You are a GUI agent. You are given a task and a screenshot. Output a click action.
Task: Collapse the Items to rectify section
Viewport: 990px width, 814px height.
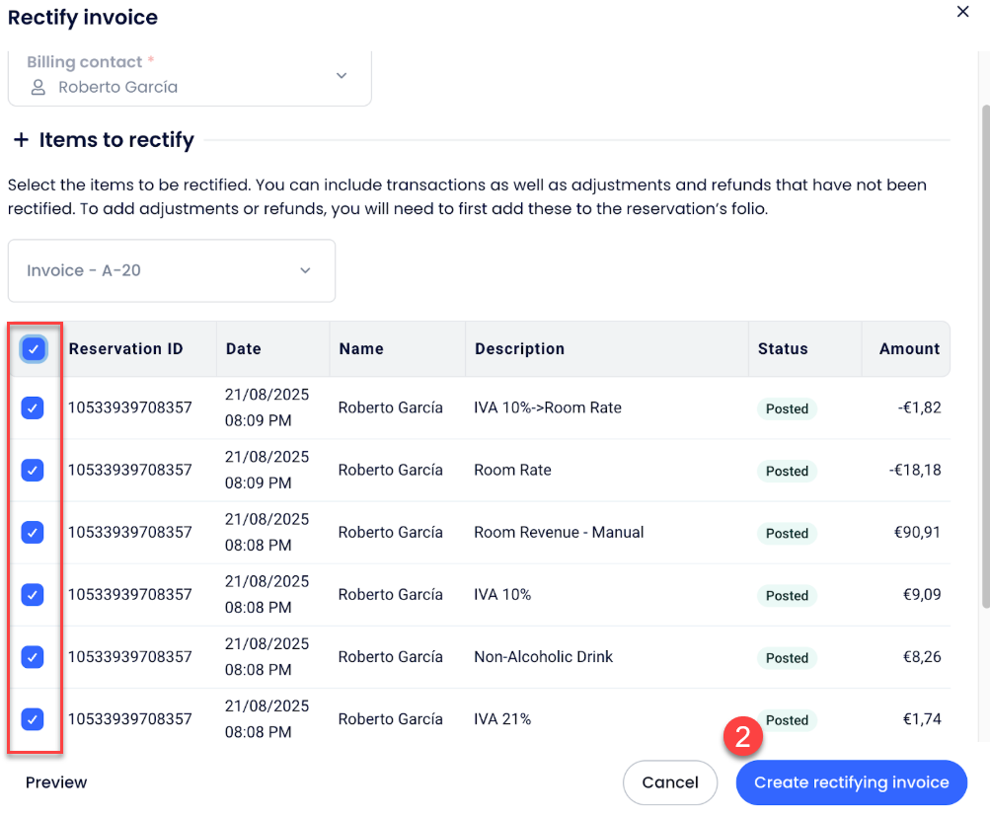click(x=21, y=140)
